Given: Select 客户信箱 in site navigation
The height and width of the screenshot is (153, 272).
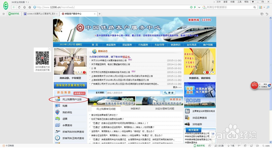Looking at the screenshot, I should point(208,45).
